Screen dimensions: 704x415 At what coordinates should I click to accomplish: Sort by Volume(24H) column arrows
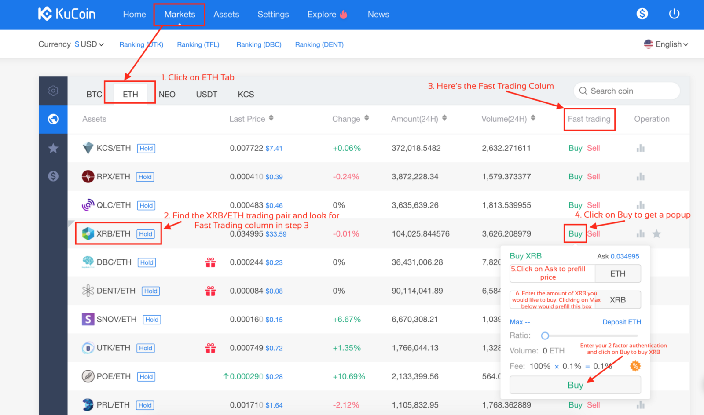pyautogui.click(x=533, y=118)
